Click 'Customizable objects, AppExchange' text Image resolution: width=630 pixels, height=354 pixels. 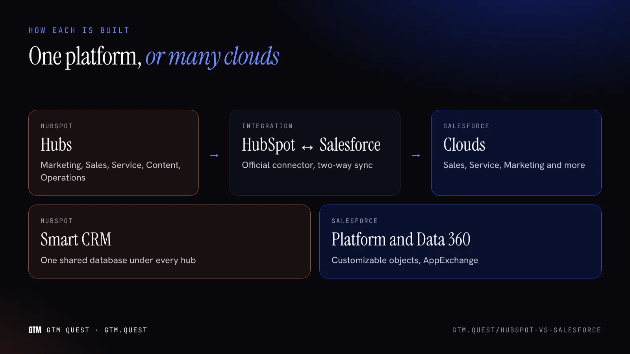pyautogui.click(x=405, y=260)
